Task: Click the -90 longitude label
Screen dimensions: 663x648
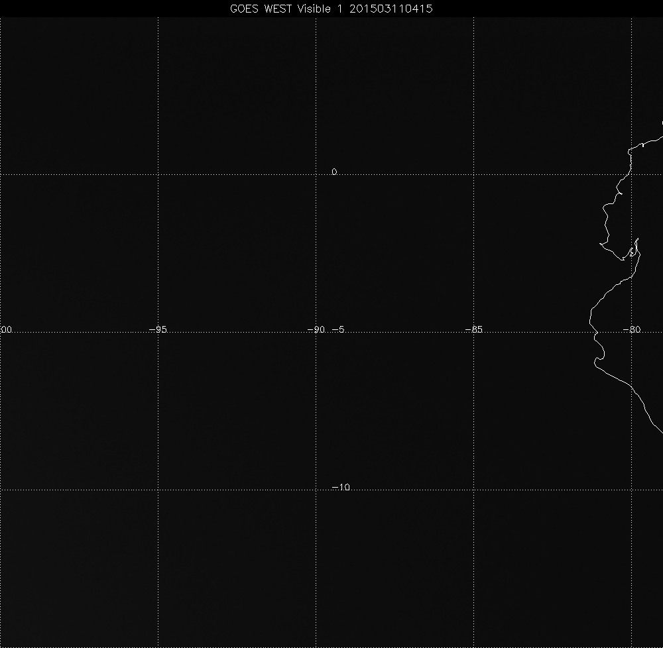Action: (x=316, y=329)
